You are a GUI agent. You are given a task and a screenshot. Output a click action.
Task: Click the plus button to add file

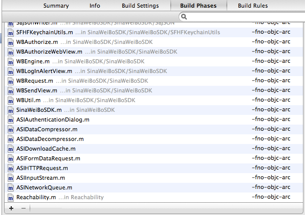(x=11, y=208)
